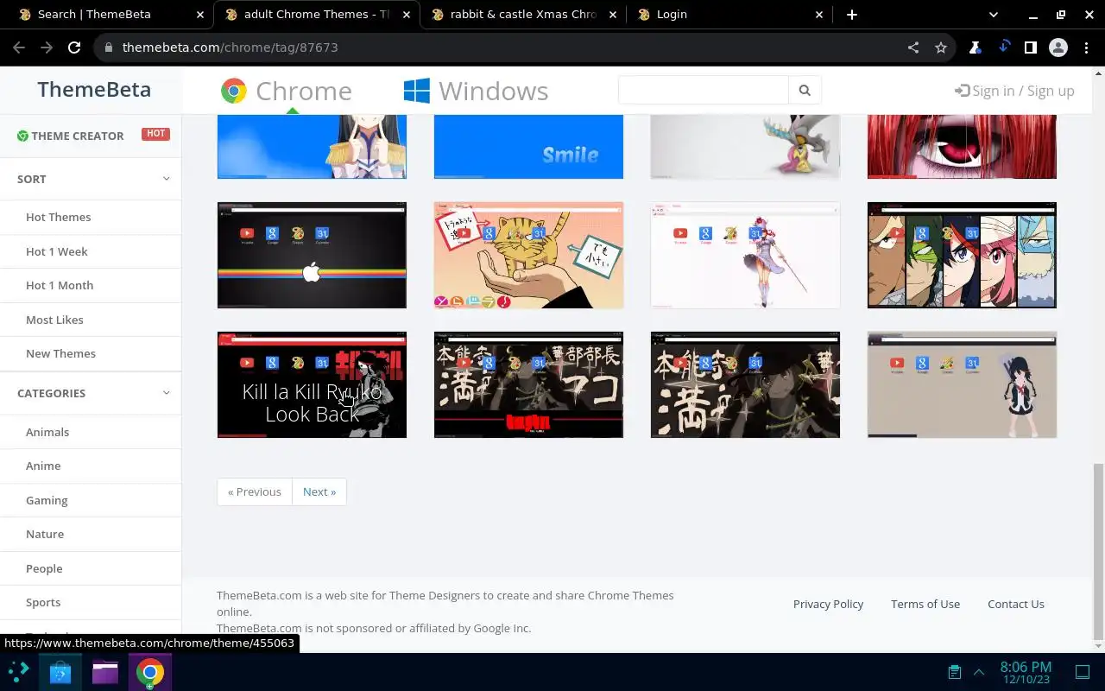The image size is (1105, 691).
Task: Click the sign-in arrow icon
Action: click(962, 91)
